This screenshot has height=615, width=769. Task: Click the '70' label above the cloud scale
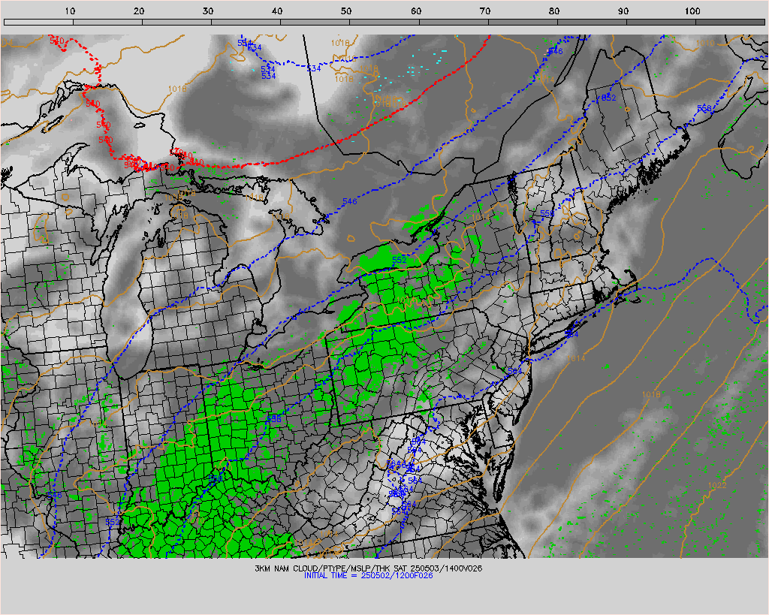[484, 11]
